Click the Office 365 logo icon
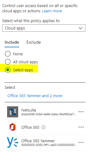Screen dimensions: 111x161 click(x=13, y=127)
